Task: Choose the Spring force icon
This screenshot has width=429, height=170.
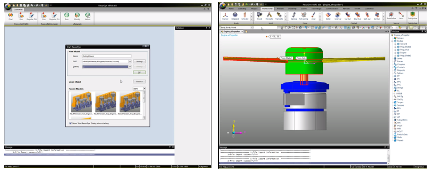Action: coord(294,16)
